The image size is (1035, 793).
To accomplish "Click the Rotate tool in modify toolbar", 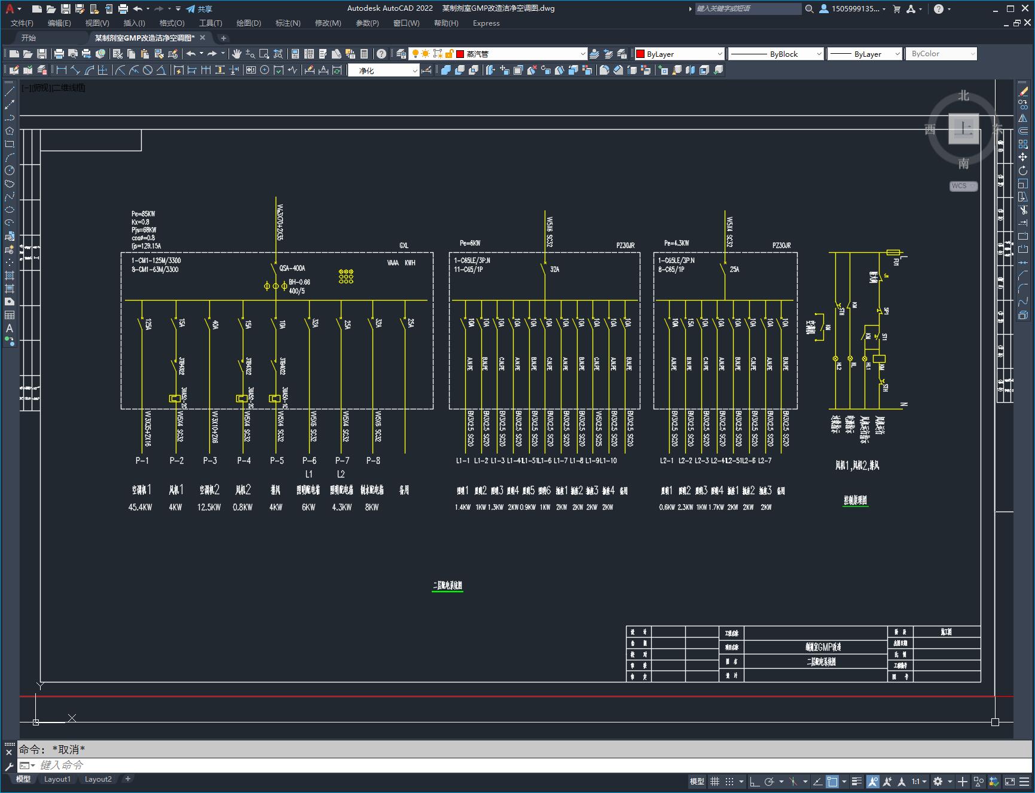I will click(x=1023, y=170).
